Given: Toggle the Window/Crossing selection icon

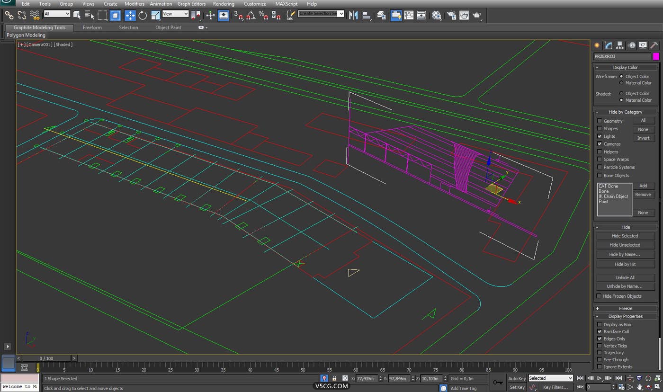Looking at the screenshot, I should (x=115, y=15).
